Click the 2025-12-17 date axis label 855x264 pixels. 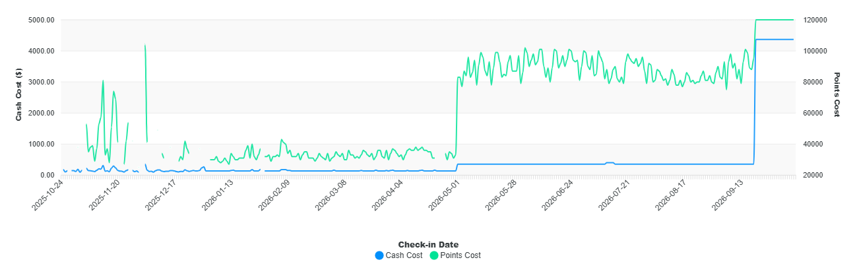160,195
